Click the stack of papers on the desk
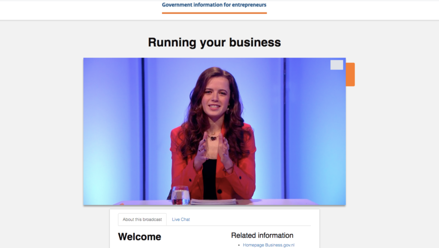The image size is (439, 248). (x=213, y=201)
